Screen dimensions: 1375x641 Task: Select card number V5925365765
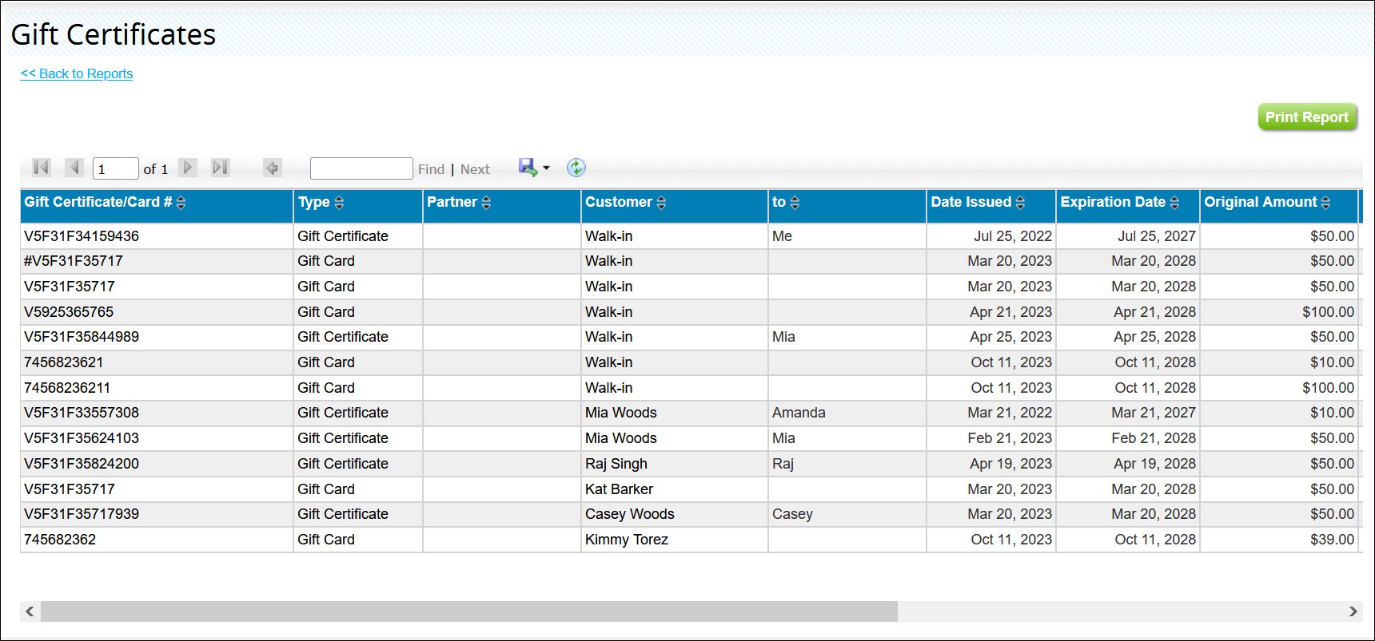click(69, 312)
